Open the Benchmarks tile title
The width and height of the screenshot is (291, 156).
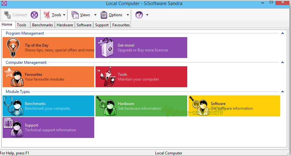point(35,104)
